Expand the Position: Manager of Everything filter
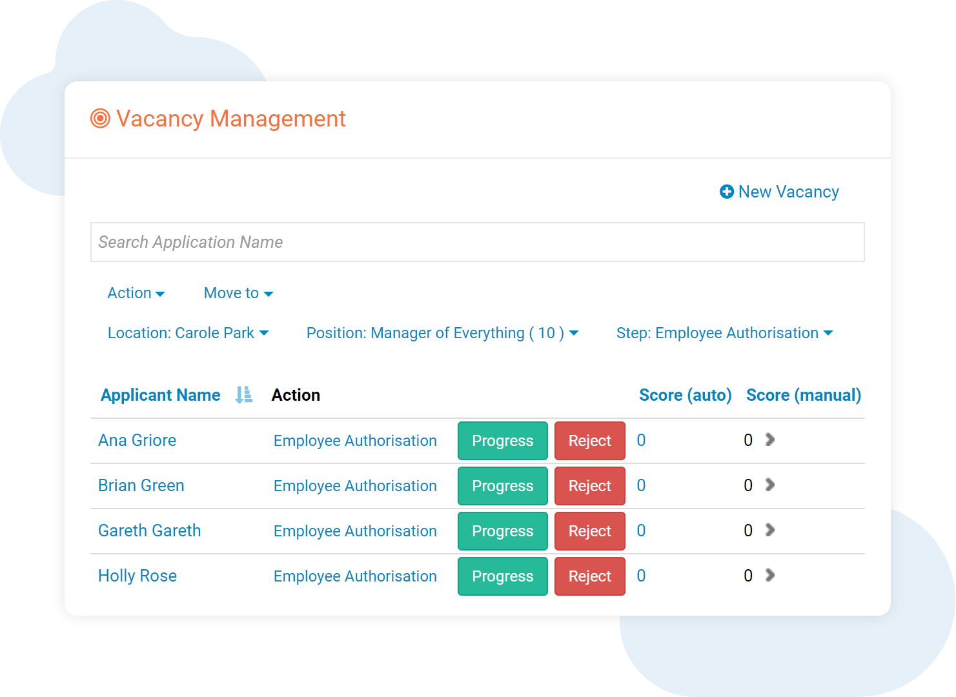The image size is (956, 697). pyautogui.click(x=443, y=333)
